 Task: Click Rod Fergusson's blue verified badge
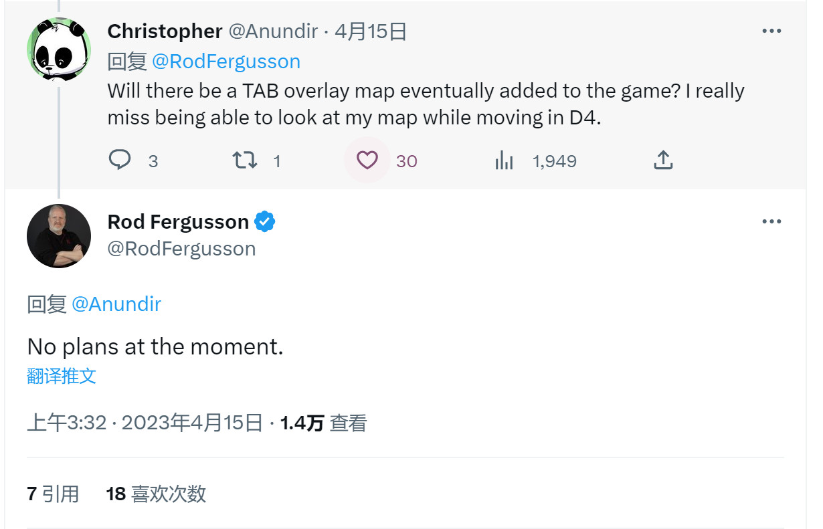[266, 221]
